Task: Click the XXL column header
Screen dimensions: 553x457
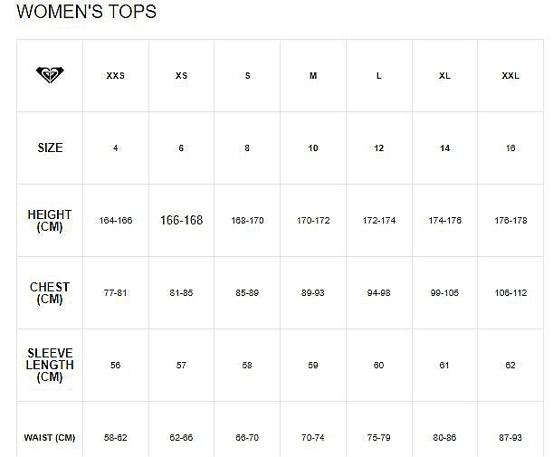Action: tap(510, 76)
